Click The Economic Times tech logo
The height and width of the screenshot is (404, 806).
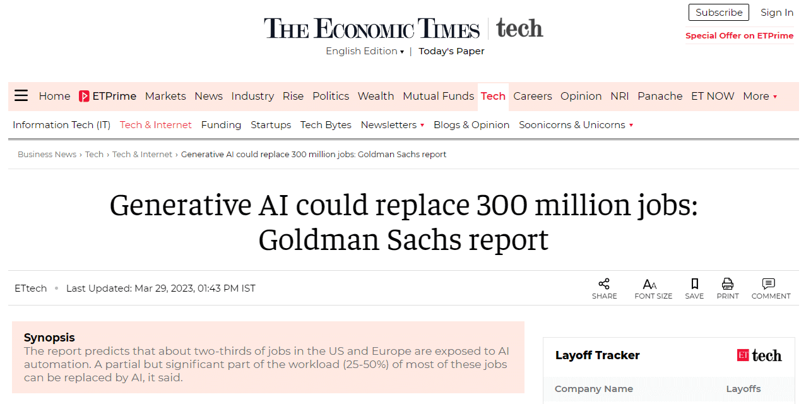coord(403,28)
